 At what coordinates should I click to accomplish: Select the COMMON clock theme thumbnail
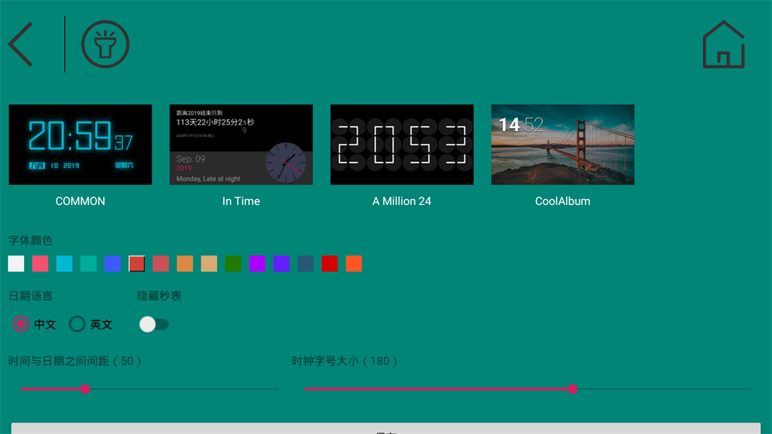pyautogui.click(x=80, y=145)
